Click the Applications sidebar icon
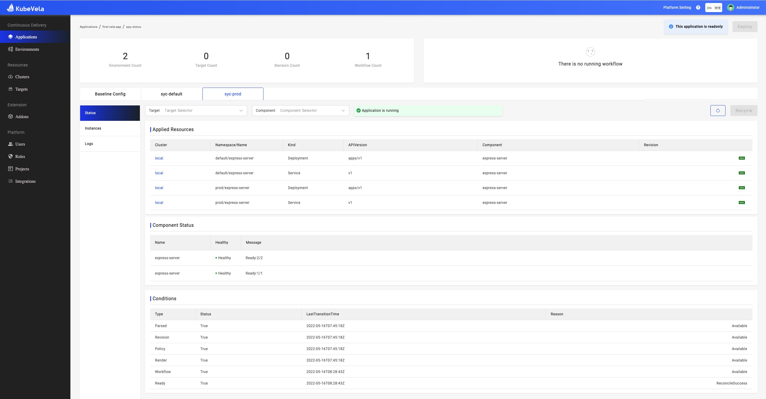This screenshot has height=399, width=766. pos(11,37)
